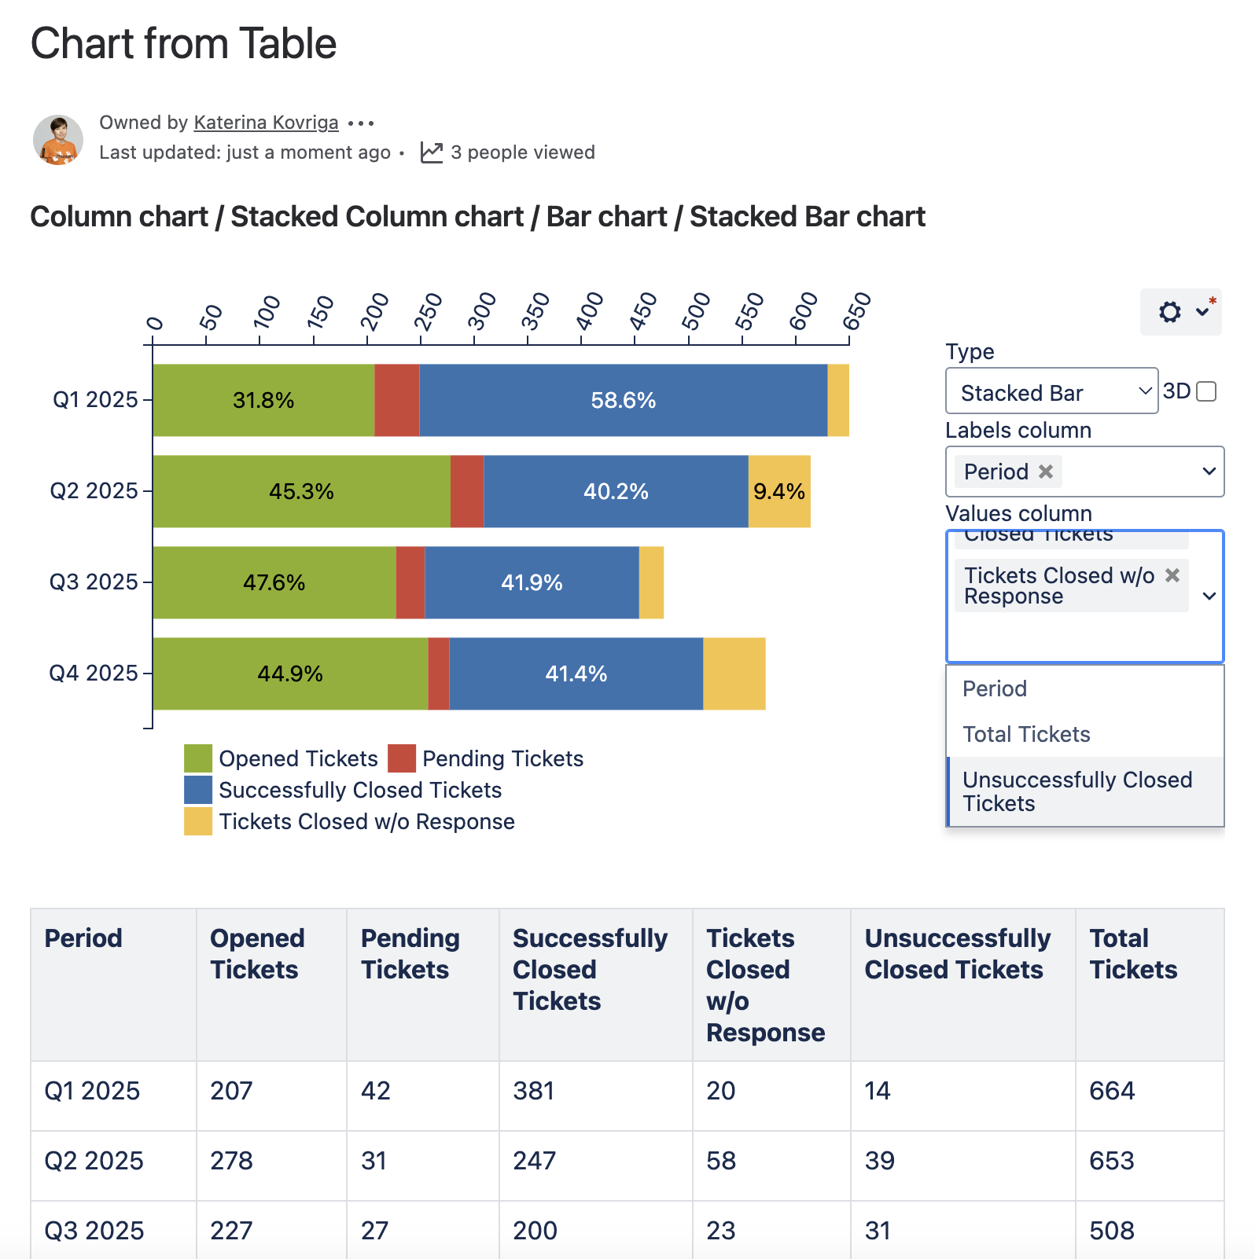Pick Unsuccessfully Closed Tickets option

[x=1077, y=791]
